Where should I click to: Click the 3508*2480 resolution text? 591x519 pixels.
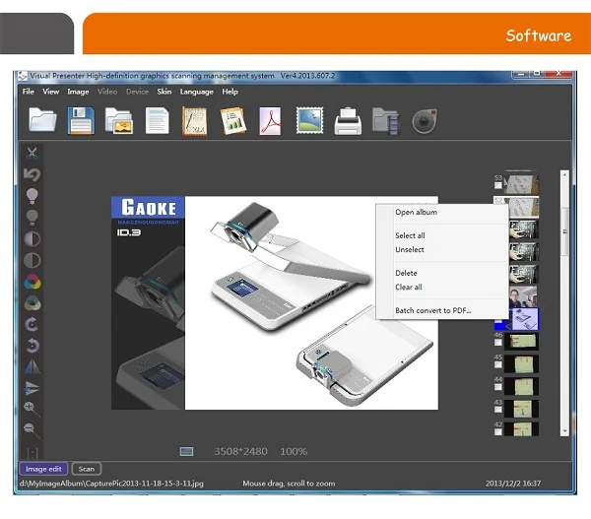click(241, 451)
